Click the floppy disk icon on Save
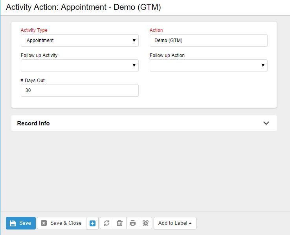 pos(13,223)
